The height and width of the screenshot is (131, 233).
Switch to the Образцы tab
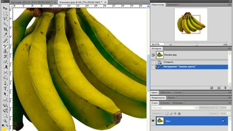(x=166, y=92)
